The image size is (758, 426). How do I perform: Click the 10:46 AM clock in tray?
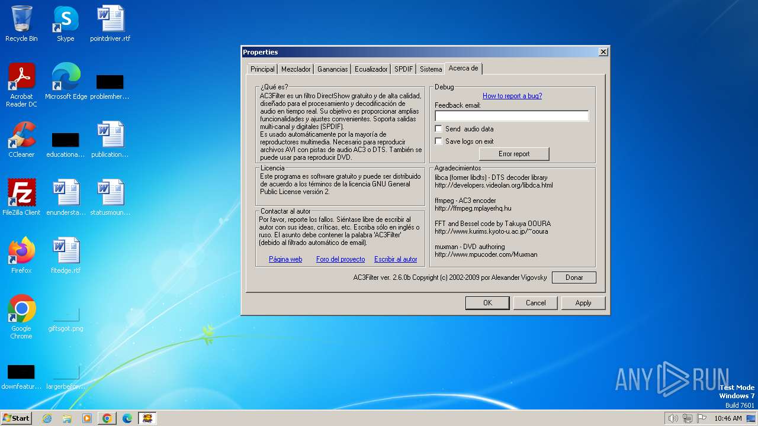click(x=728, y=418)
